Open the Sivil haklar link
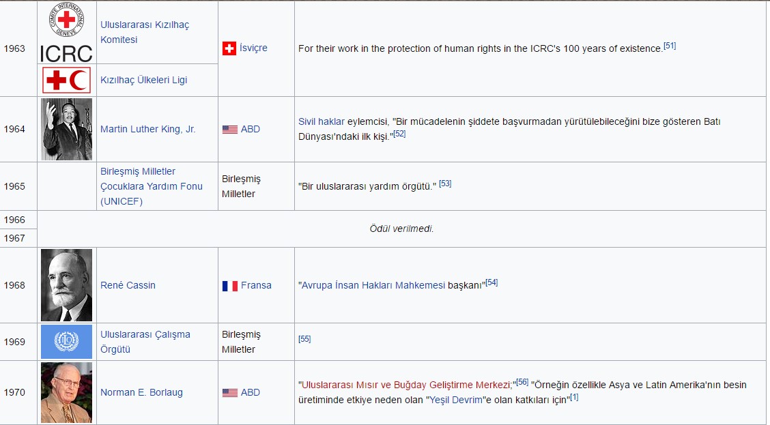The height and width of the screenshot is (425, 770). [x=322, y=121]
